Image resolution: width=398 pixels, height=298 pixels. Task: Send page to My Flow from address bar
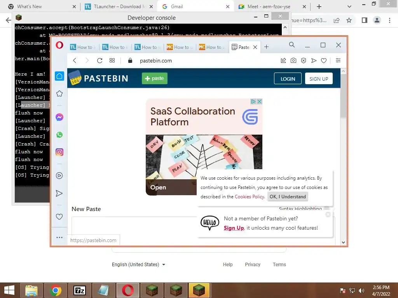pyautogui.click(x=314, y=60)
